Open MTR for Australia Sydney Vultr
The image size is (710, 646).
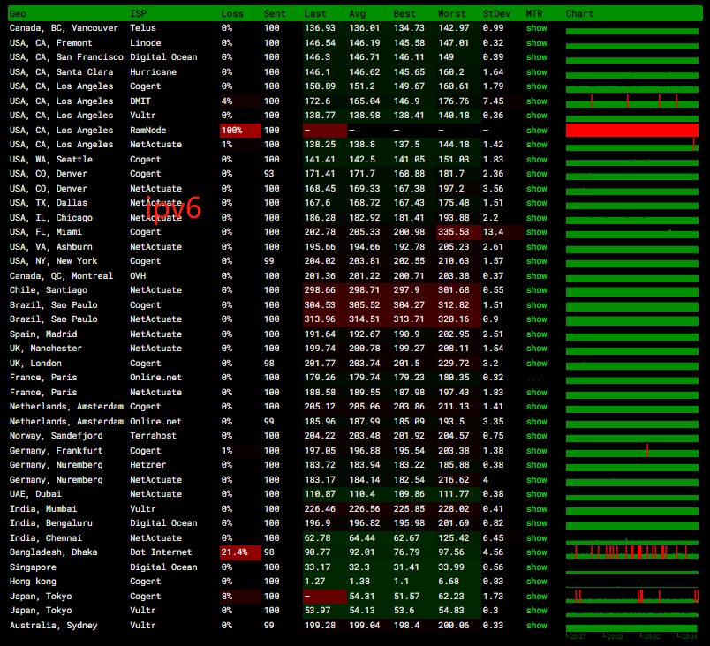click(x=537, y=626)
